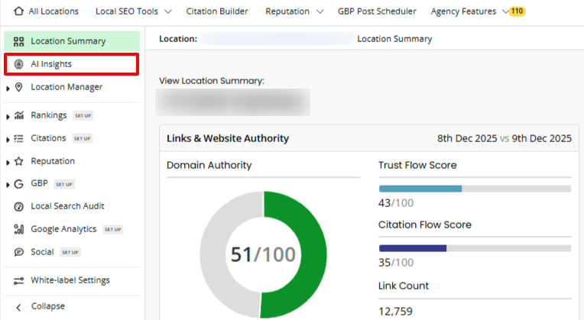The width and height of the screenshot is (584, 320).
Task: Open GBP Post Scheduler menu item
Action: 377,11
